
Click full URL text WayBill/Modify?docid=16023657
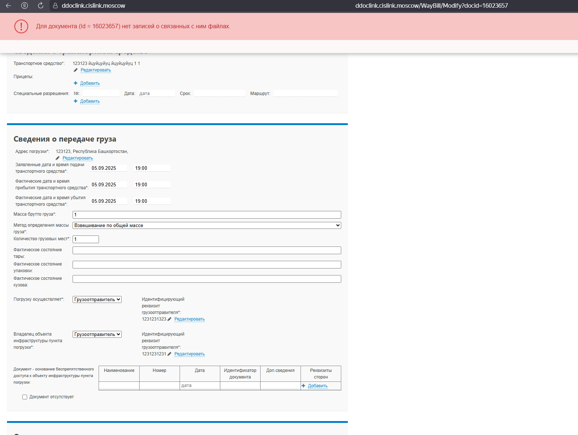pyautogui.click(x=431, y=6)
